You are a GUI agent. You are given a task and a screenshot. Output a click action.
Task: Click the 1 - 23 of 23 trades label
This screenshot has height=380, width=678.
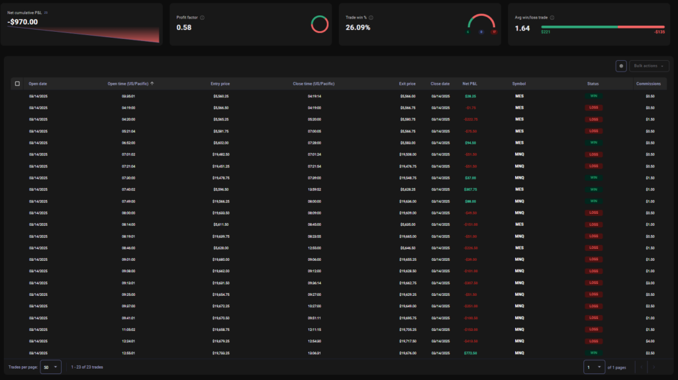pos(87,367)
